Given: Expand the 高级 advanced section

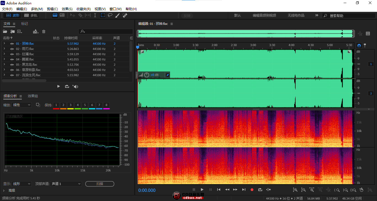Looking at the screenshot, I should [4, 191].
